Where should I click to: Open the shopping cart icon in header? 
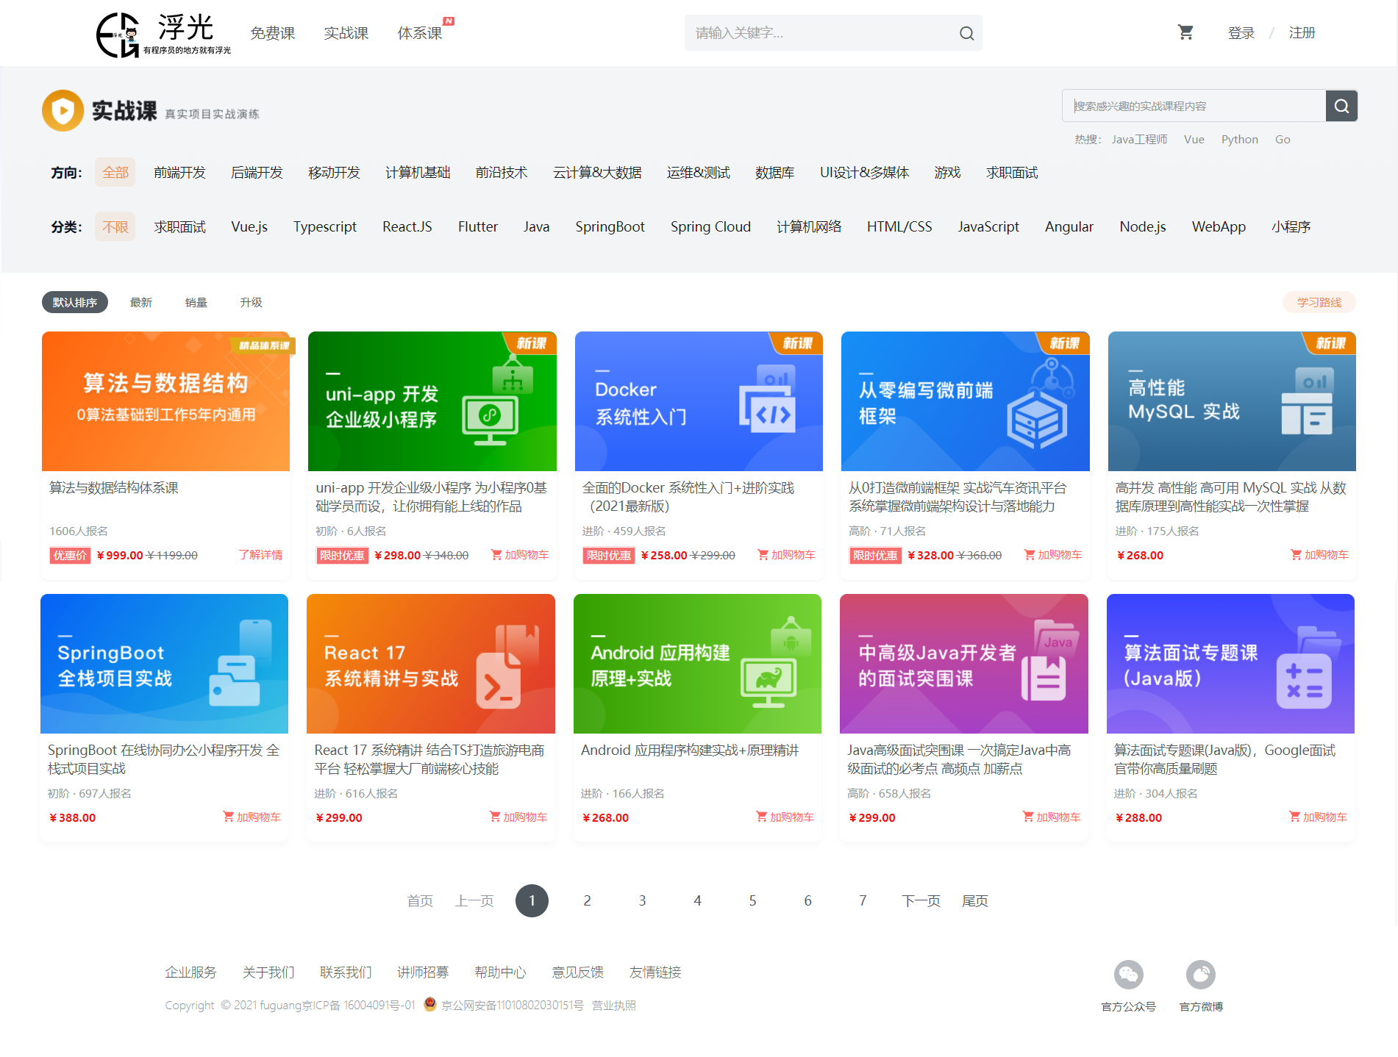coord(1185,32)
